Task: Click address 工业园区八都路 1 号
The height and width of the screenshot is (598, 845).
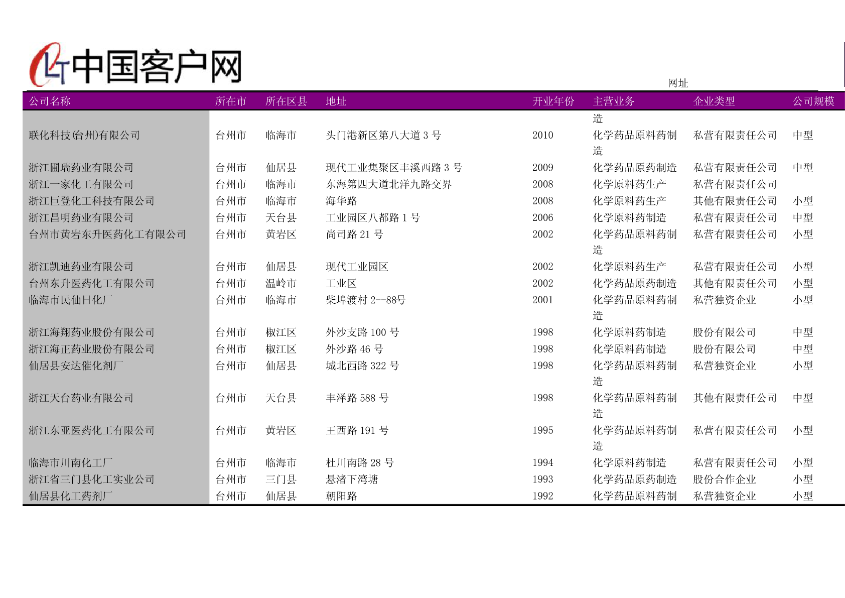Action: (373, 218)
